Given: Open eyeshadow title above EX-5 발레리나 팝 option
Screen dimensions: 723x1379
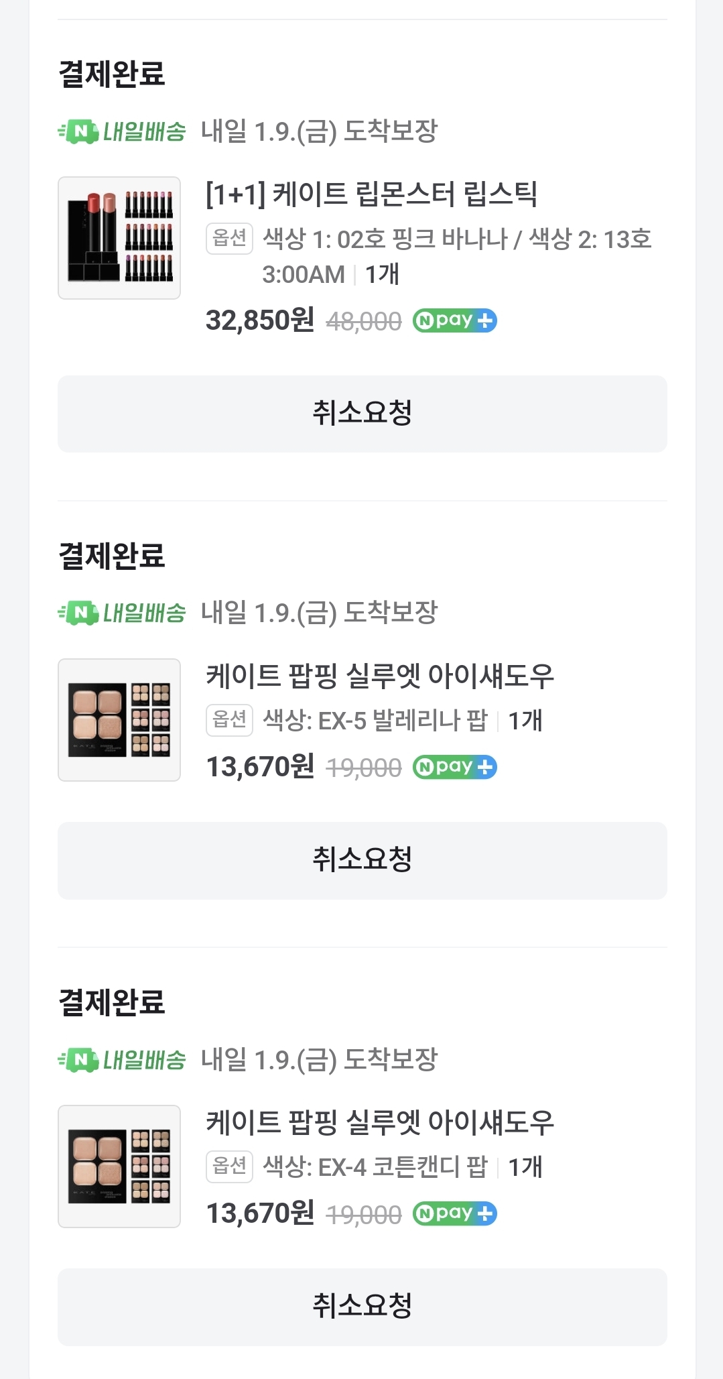Looking at the screenshot, I should click(380, 676).
